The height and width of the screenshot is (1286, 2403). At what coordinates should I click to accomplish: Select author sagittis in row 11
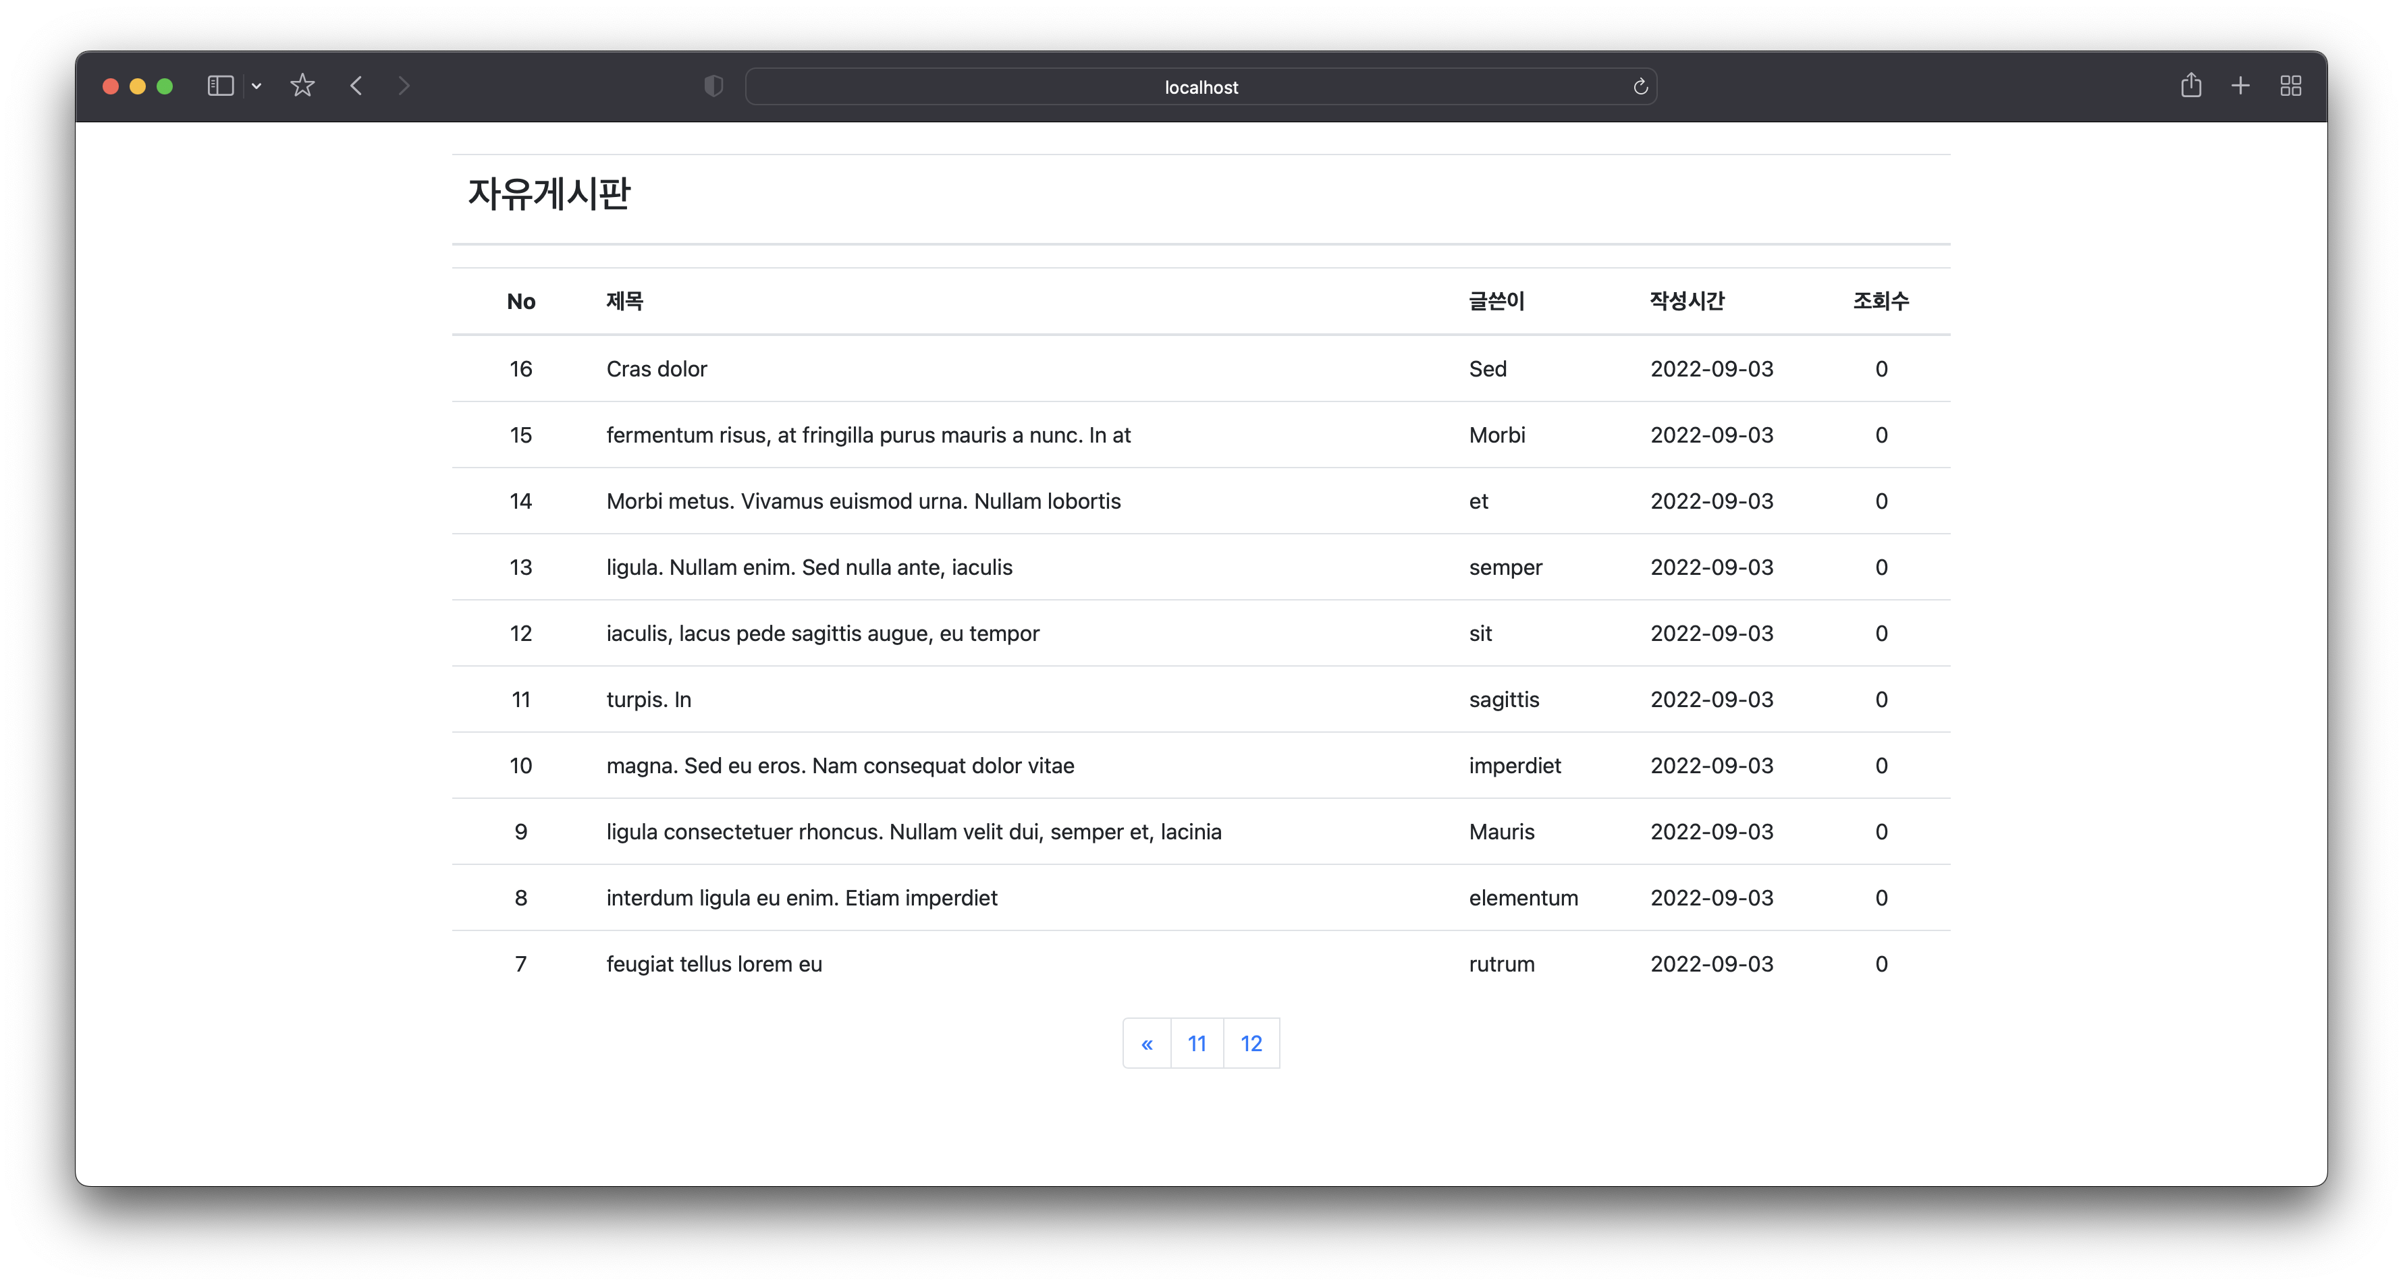pos(1504,700)
